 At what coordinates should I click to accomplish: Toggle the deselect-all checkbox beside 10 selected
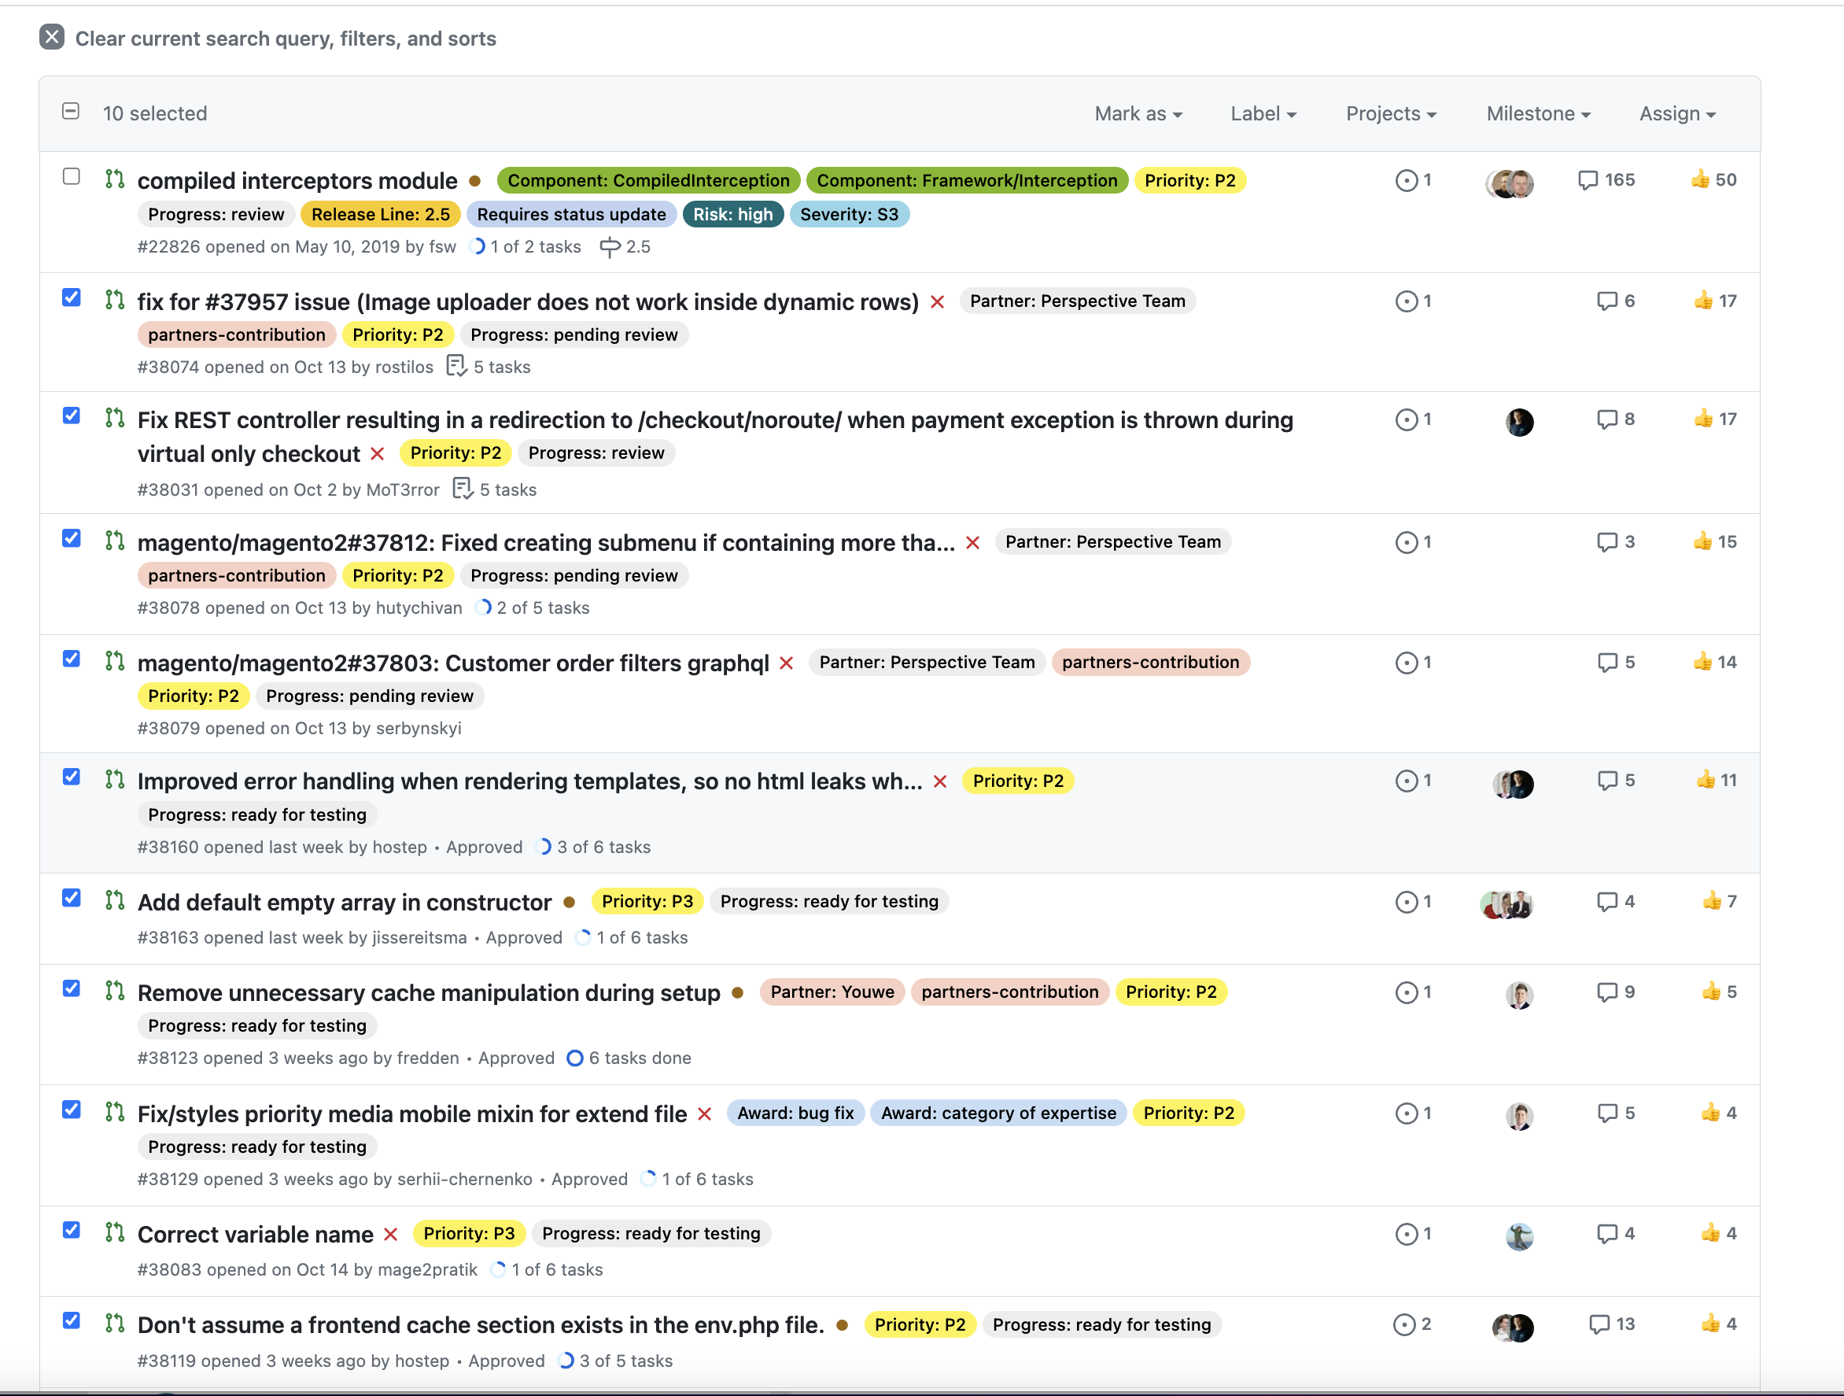71,110
